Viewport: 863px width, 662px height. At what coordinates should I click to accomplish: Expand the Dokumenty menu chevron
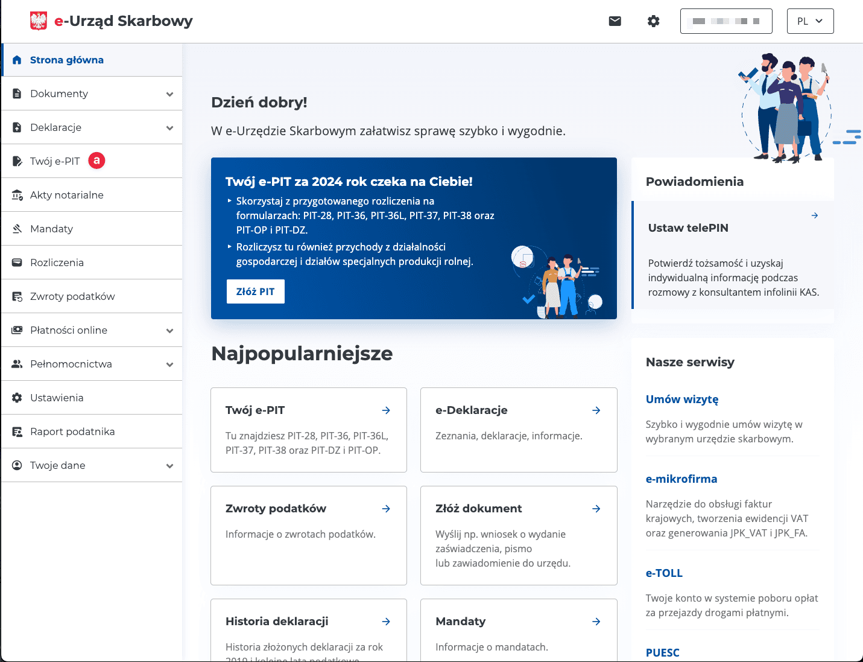[x=169, y=94]
